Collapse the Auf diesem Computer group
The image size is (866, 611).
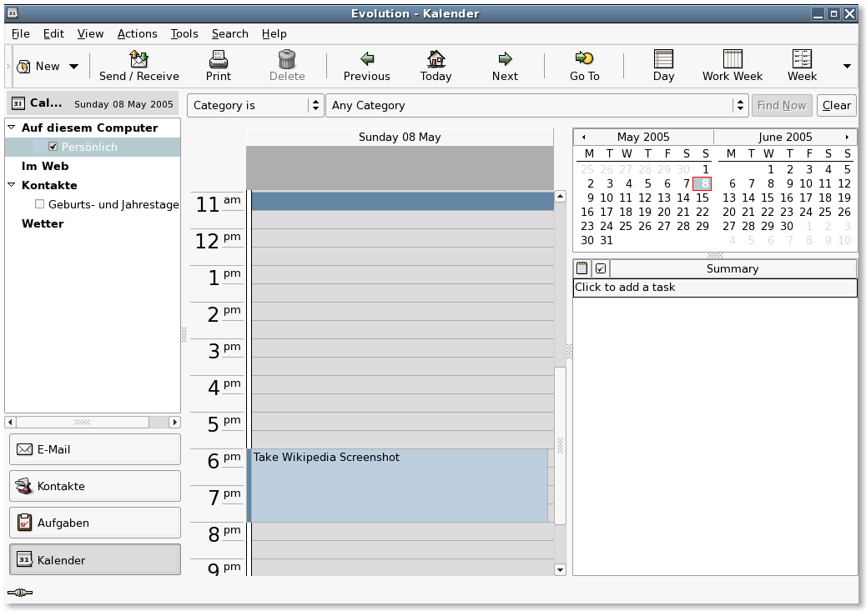click(11, 127)
